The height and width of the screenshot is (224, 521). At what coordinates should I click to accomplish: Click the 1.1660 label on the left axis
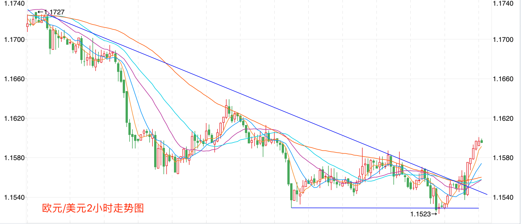pyautogui.click(x=14, y=79)
